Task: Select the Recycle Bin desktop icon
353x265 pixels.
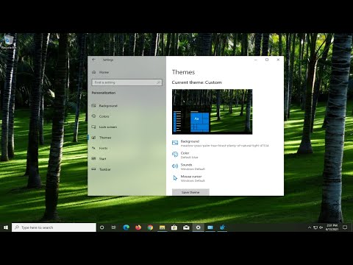Action: tap(9, 42)
